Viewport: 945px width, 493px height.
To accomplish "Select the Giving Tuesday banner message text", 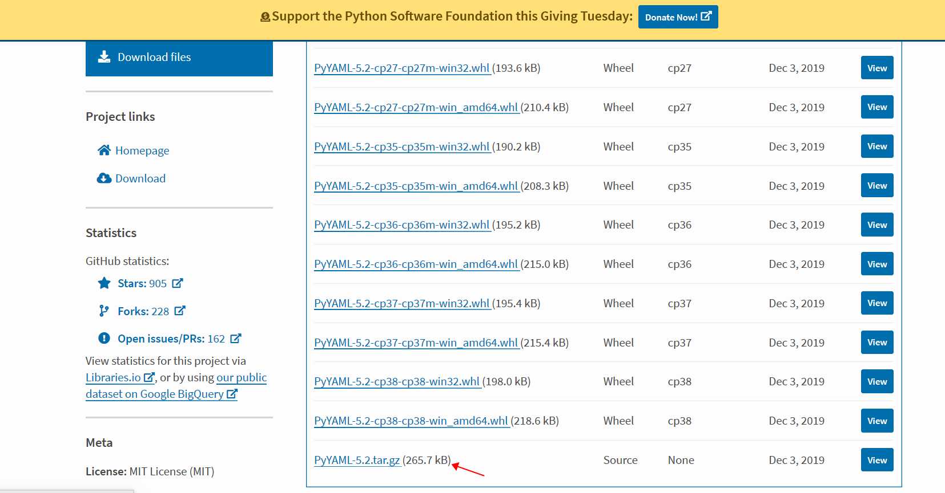I will (x=452, y=17).
